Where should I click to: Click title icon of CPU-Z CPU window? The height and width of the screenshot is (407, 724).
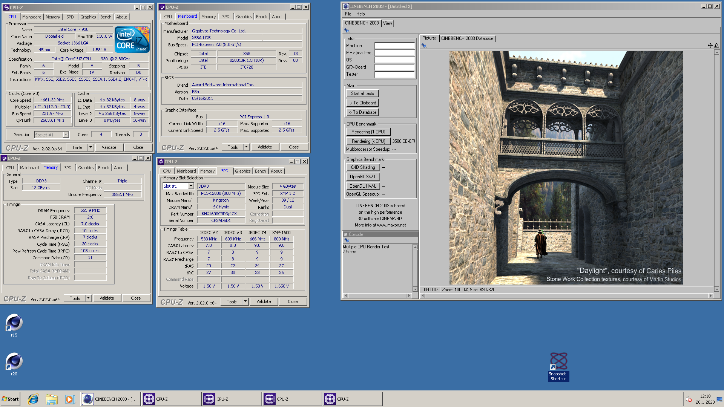pos(6,8)
